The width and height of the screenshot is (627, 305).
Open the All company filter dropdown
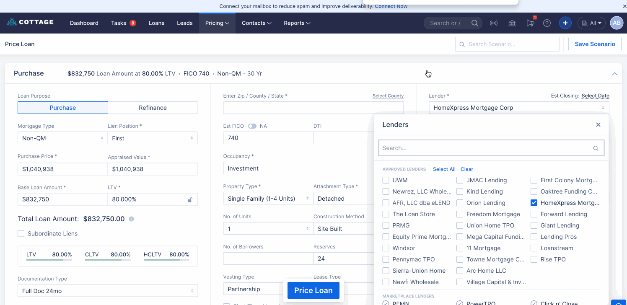(x=591, y=23)
